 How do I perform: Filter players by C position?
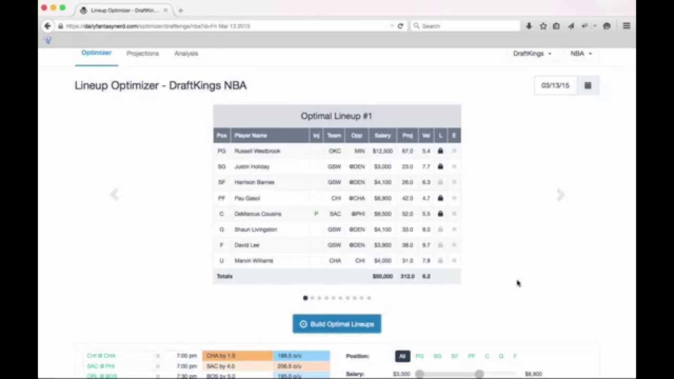pos(487,356)
